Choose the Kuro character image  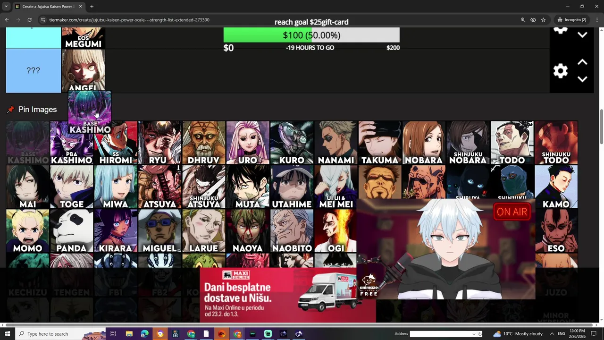point(292,143)
